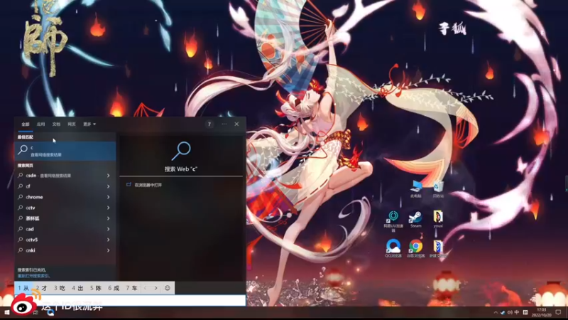The image size is (568, 320).
Task: Expand the chrome suggestion arrow
Action: click(109, 197)
